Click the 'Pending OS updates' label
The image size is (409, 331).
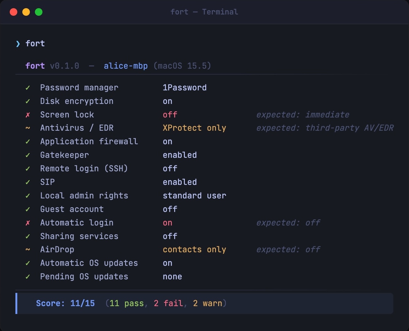point(84,277)
